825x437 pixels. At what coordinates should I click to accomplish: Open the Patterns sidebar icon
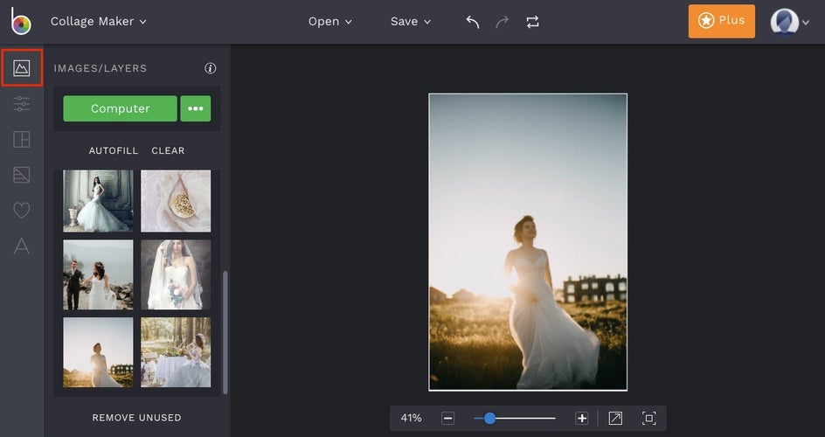point(22,175)
